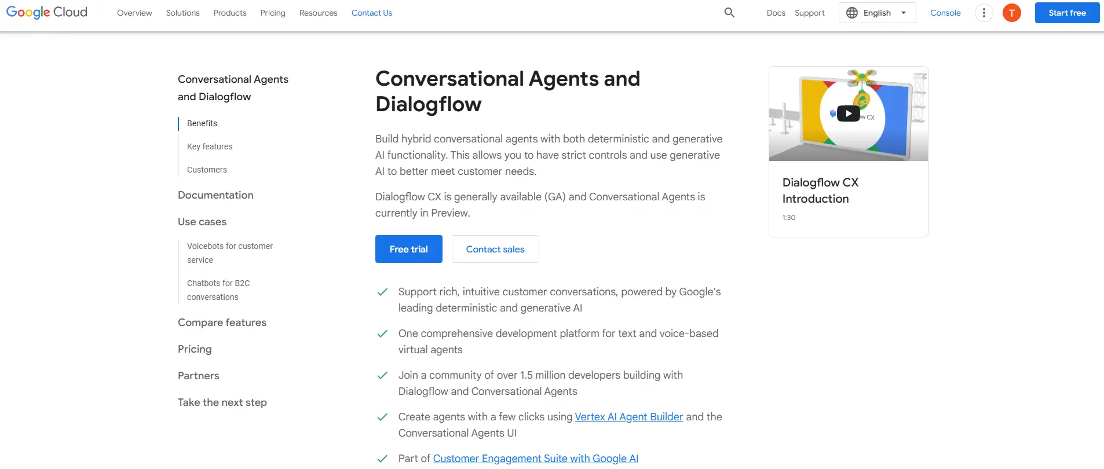Click the search magnifier icon
The image size is (1104, 469).
[729, 13]
